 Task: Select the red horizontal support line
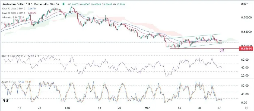(x=204, y=48)
